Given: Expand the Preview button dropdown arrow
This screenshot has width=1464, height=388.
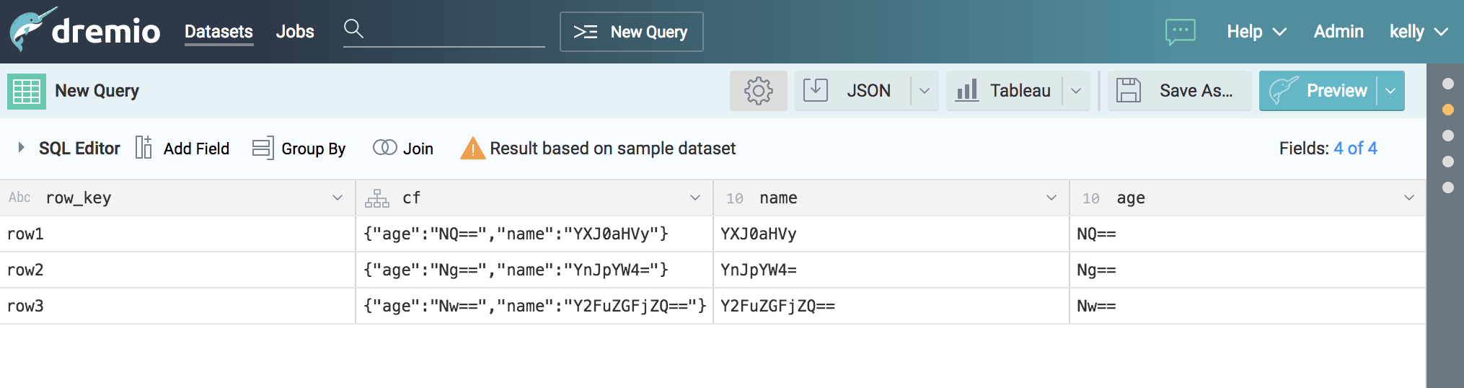Looking at the screenshot, I should click(x=1390, y=91).
